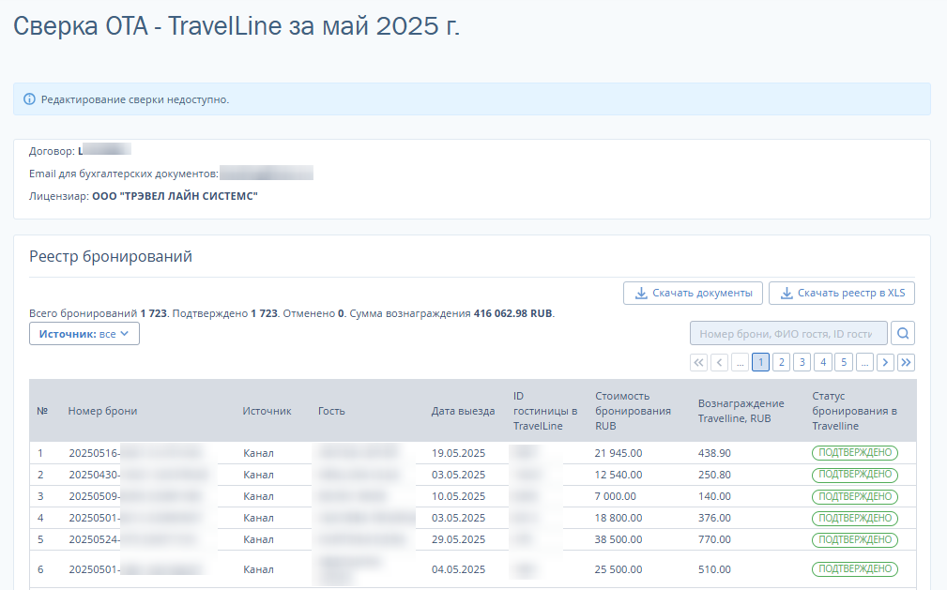Screen dimensions: 947x590
Task: Click commission value 438.90
Action: coord(714,453)
